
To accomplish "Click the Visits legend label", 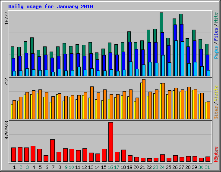I will (216, 94).
